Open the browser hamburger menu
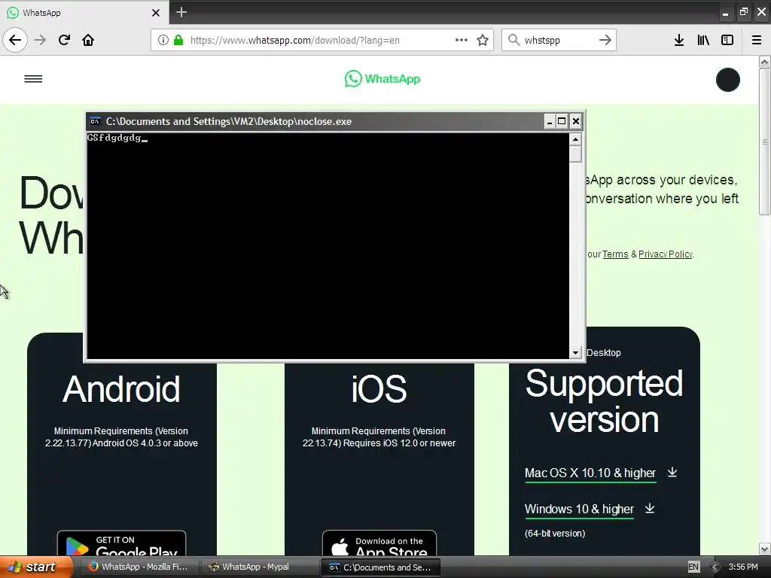The height and width of the screenshot is (578, 771). (757, 40)
